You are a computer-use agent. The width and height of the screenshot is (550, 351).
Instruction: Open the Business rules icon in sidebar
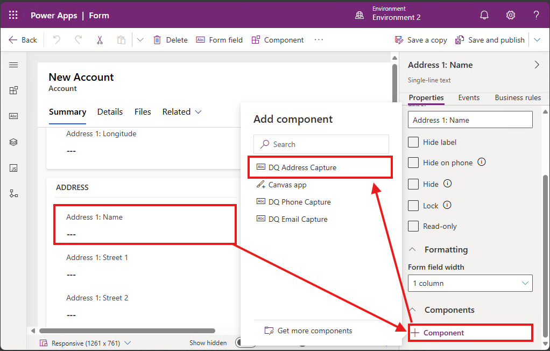point(13,194)
